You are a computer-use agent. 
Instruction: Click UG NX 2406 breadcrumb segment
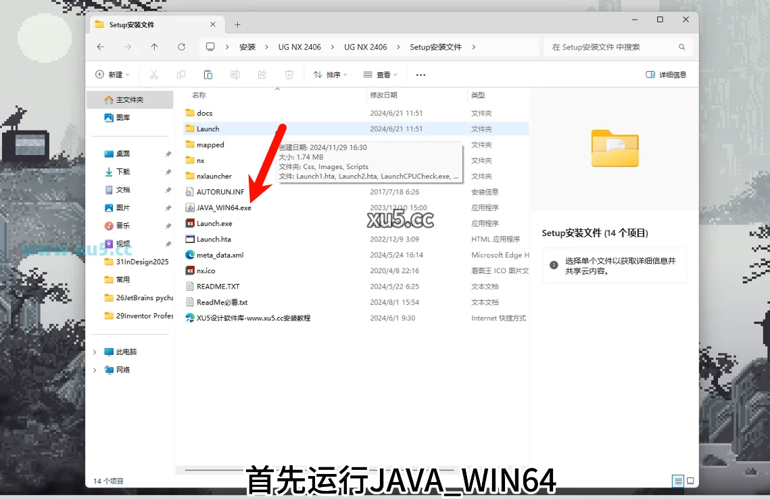[x=299, y=47]
